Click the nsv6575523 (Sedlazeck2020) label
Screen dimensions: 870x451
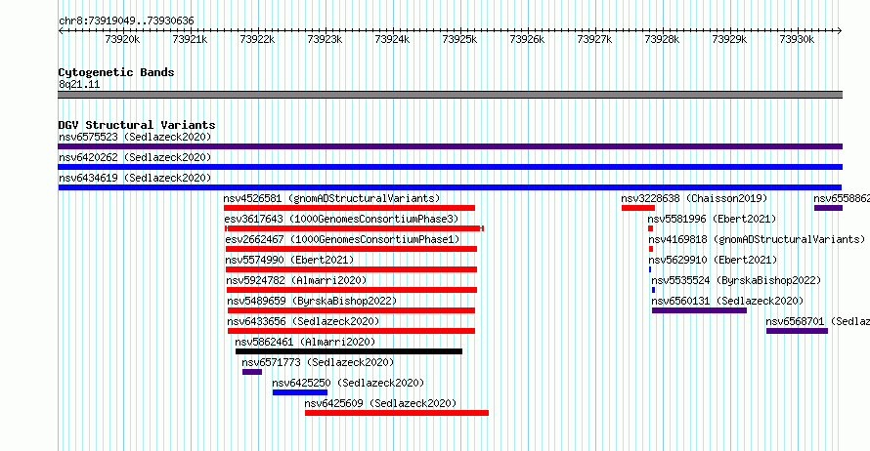coord(135,137)
